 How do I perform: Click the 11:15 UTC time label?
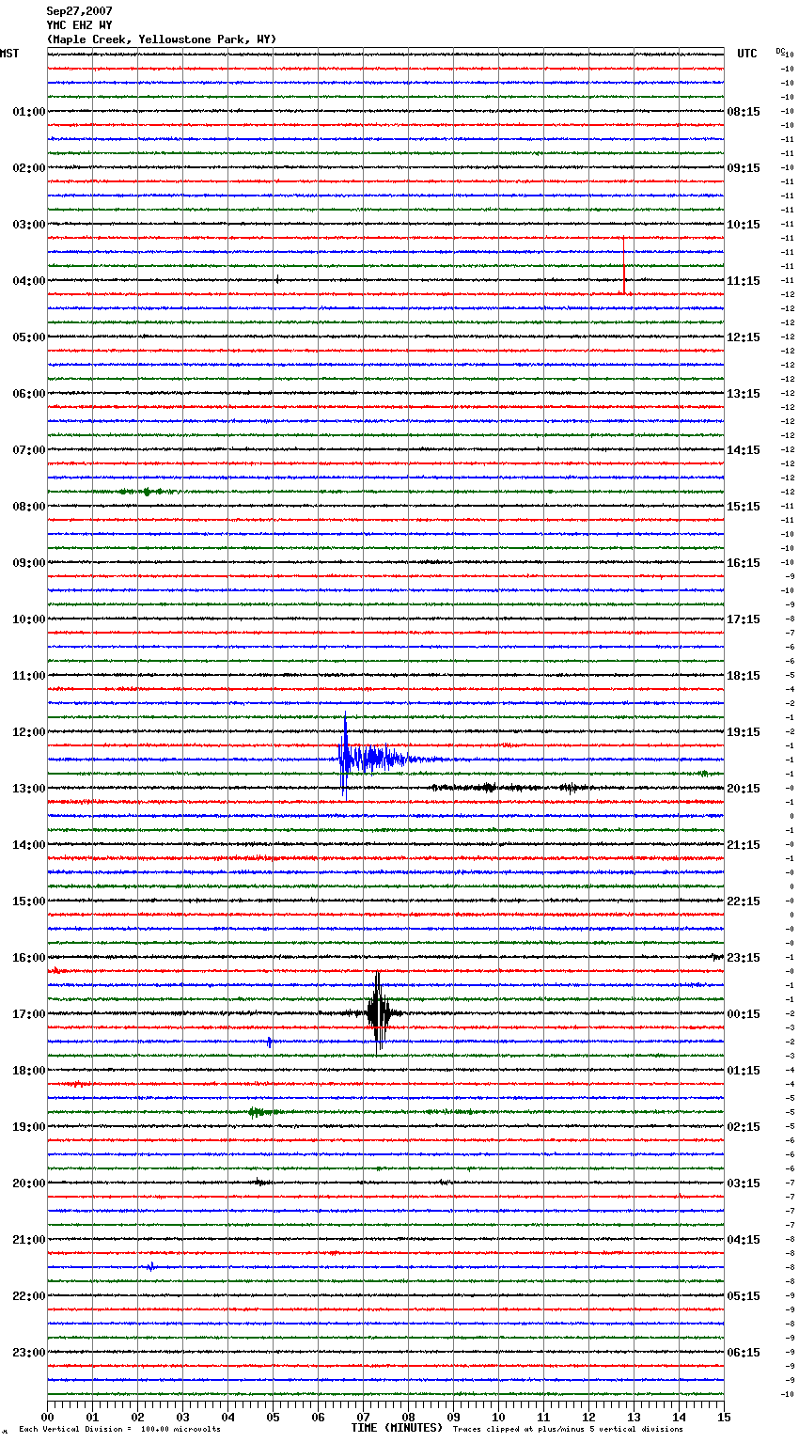(744, 281)
